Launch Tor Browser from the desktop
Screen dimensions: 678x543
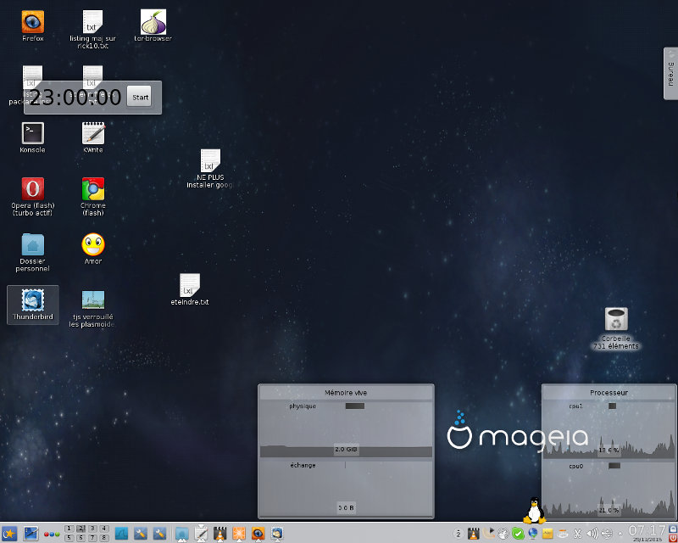[153, 22]
